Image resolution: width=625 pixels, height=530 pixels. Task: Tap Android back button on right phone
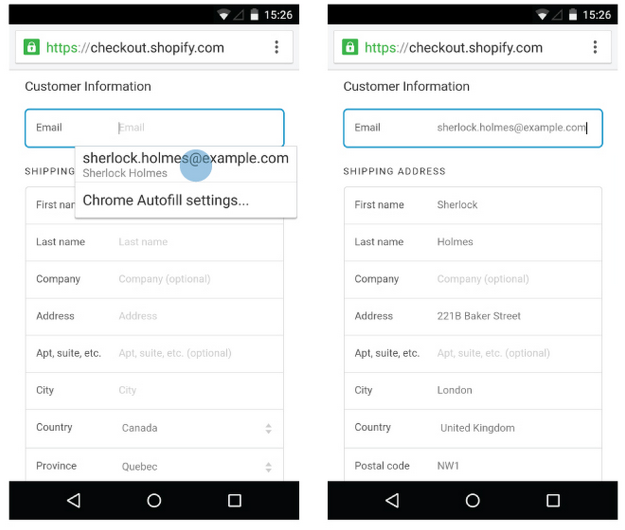point(392,500)
